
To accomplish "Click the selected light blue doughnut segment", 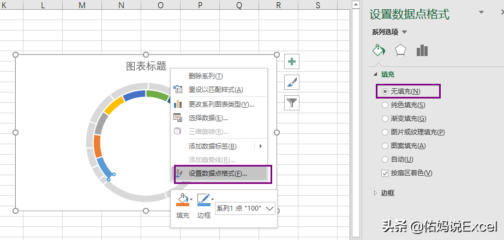I will click(x=104, y=167).
